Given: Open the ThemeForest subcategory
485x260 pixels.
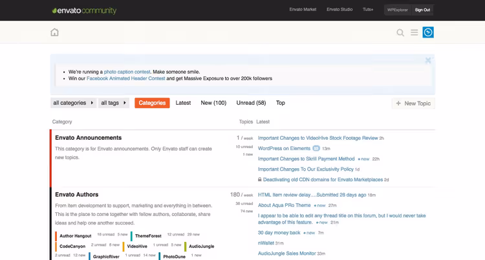Looking at the screenshot, I should pyautogui.click(x=148, y=236).
